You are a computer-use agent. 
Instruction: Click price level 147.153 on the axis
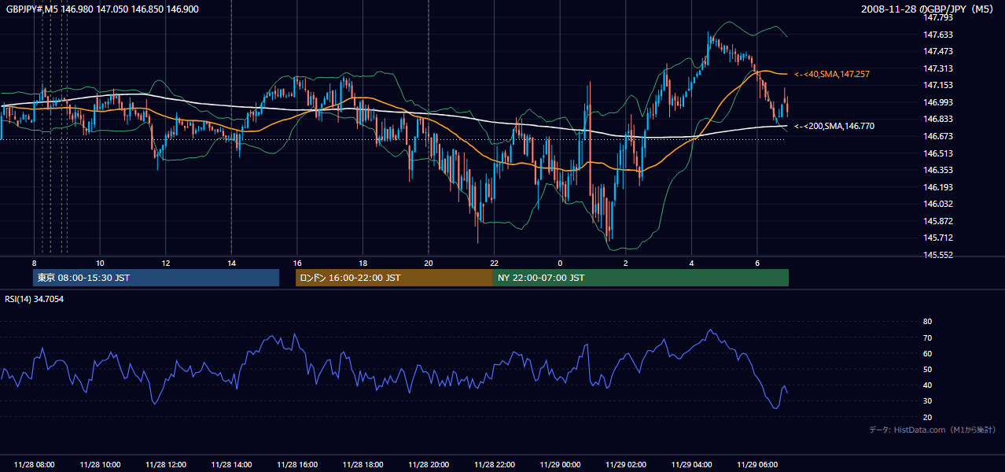[938, 85]
